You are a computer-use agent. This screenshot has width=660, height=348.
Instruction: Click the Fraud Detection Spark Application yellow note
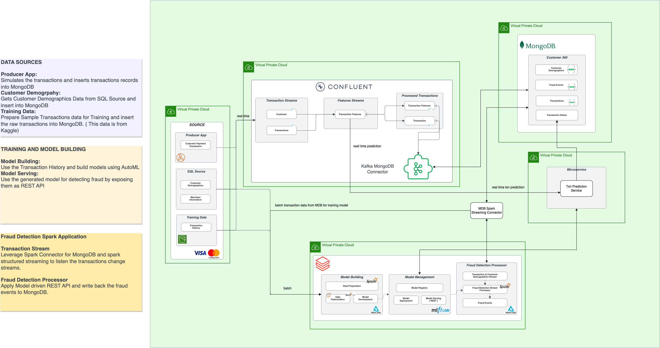[71, 272]
